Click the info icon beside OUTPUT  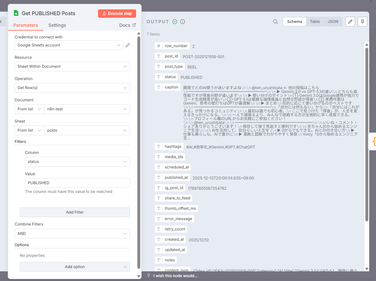(x=183, y=22)
